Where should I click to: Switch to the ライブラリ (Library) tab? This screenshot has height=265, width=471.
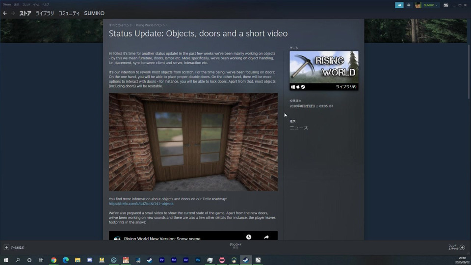[45, 13]
